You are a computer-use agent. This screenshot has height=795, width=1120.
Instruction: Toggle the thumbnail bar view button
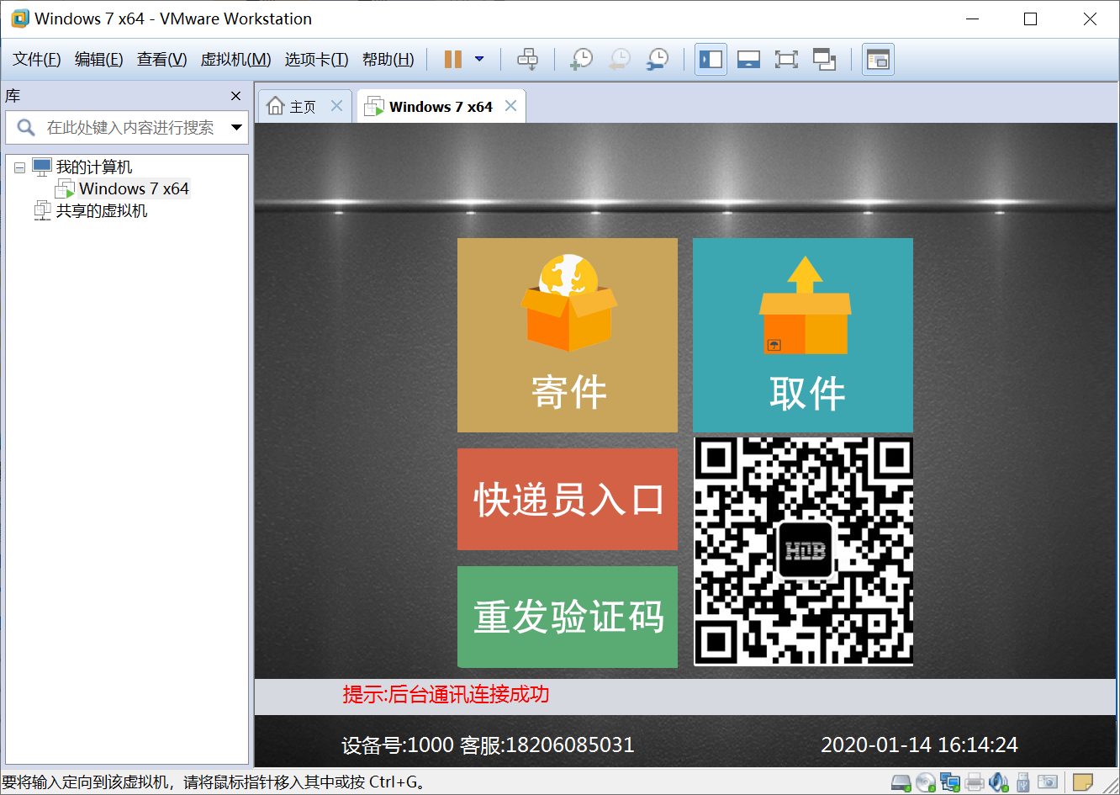[748, 59]
